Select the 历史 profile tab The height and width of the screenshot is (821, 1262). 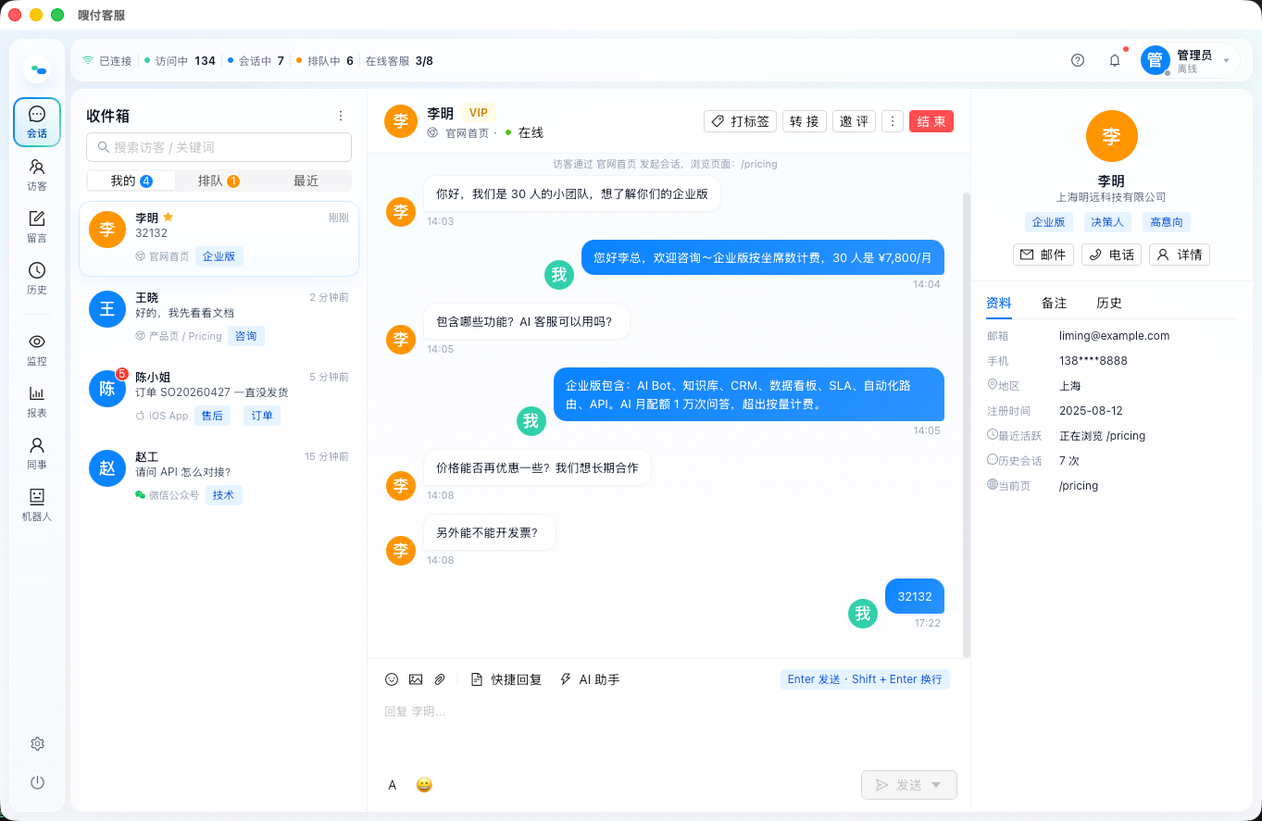(1109, 303)
